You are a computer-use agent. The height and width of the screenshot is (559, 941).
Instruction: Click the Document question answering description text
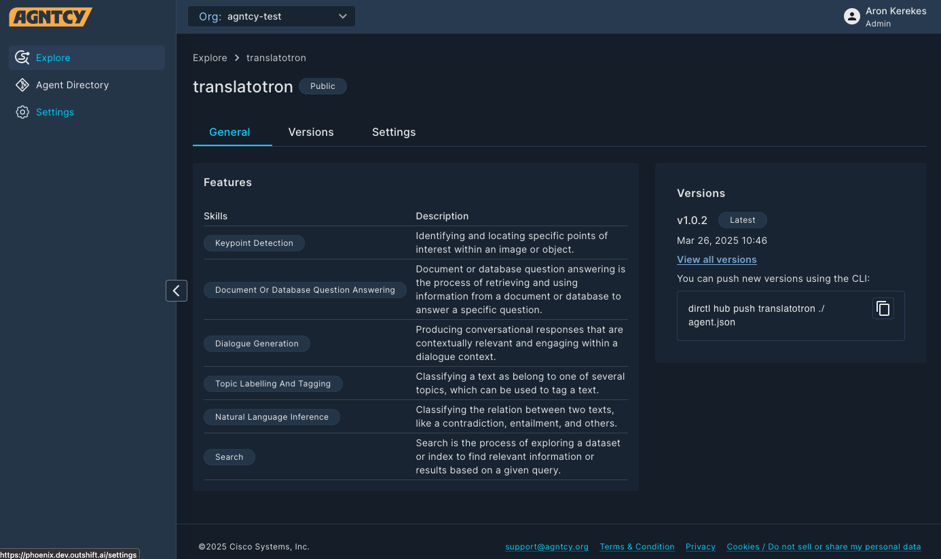[521, 289]
